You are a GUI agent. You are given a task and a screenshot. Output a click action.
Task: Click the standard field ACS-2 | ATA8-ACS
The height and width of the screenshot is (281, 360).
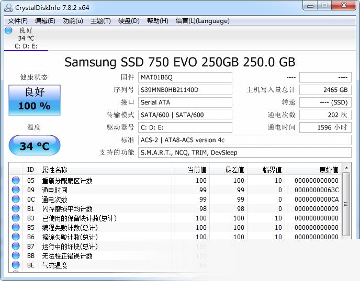coord(245,140)
